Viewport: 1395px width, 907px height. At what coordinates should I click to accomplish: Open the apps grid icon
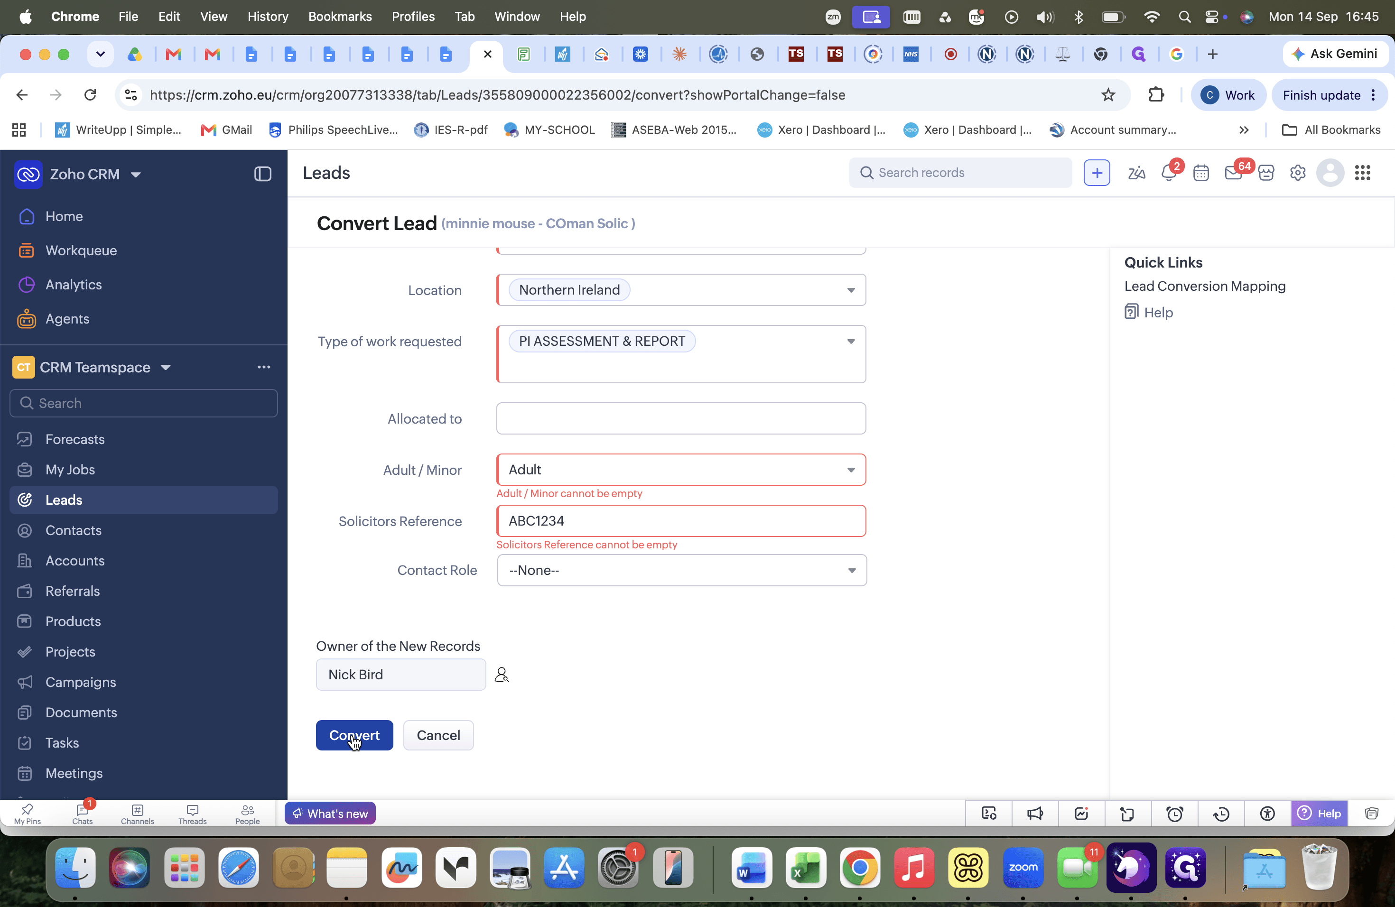[x=1363, y=173]
